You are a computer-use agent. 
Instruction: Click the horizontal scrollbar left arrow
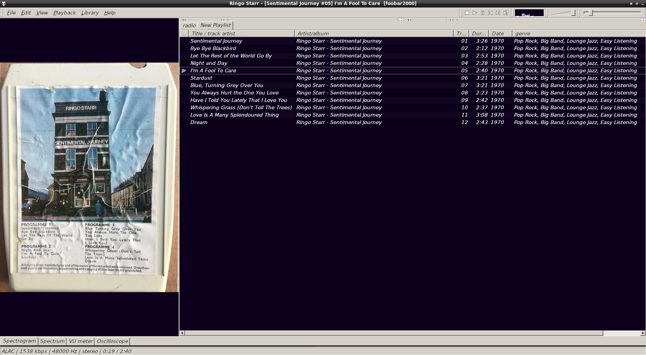point(182,333)
